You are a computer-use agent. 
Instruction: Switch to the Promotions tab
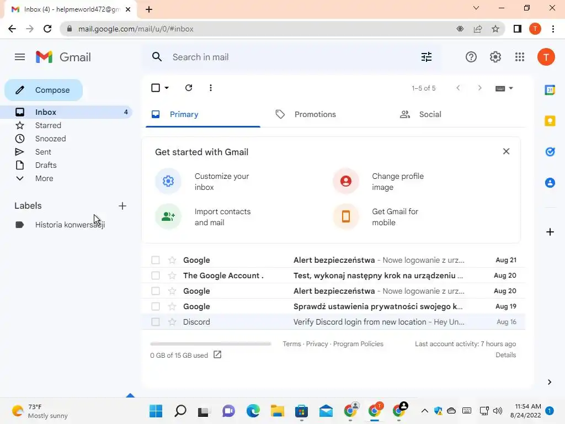(x=315, y=115)
